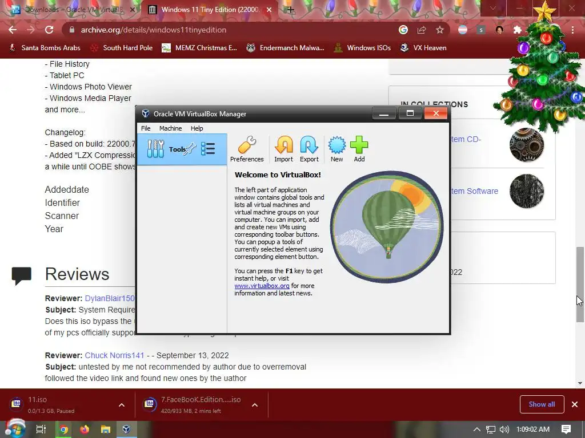
Task: Open the notification center icon
Action: (x=566, y=429)
